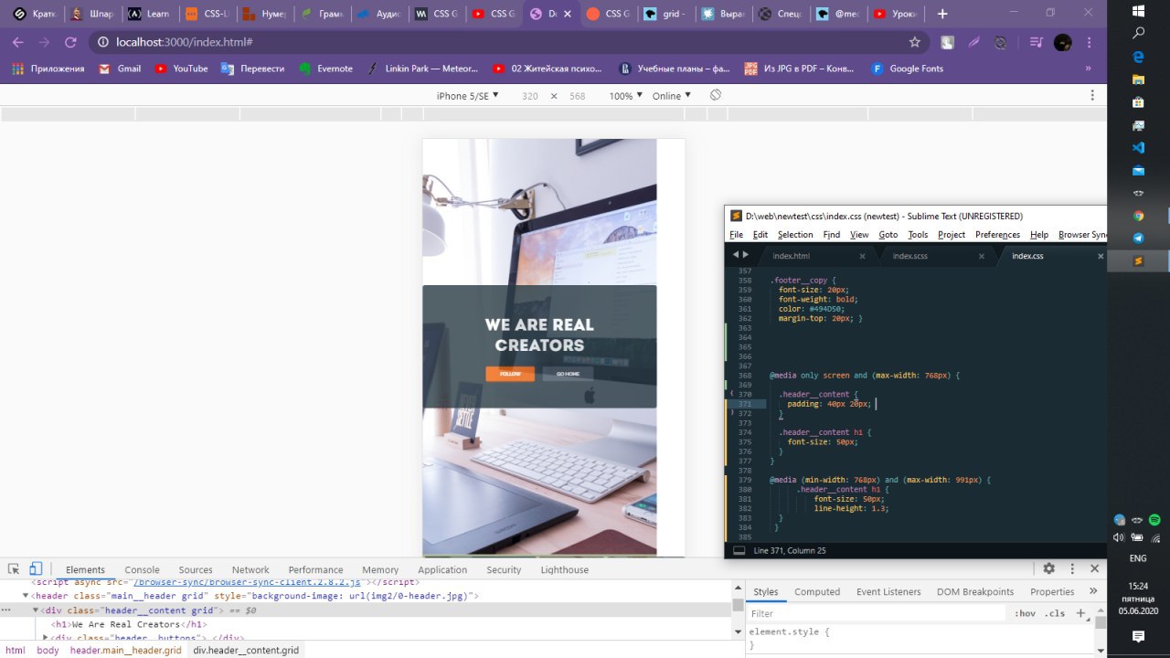Click Sublime previous tab arrow
The image size is (1170, 658).
(735, 255)
